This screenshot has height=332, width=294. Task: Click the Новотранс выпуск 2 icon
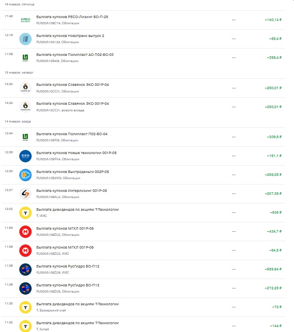pyautogui.click(x=25, y=39)
